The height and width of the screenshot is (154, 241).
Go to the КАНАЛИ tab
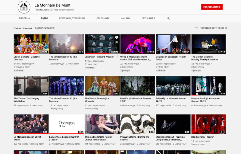(x=125, y=18)
